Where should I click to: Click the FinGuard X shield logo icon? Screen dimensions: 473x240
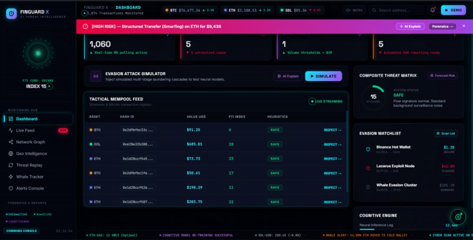tap(12, 13)
